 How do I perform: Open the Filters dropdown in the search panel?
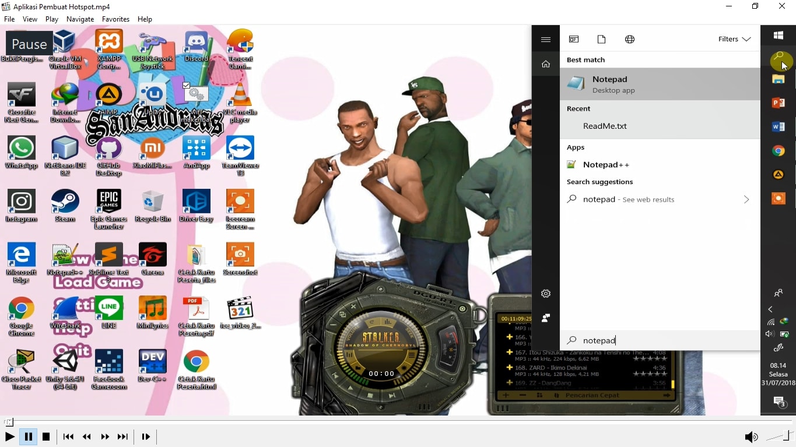pos(734,39)
